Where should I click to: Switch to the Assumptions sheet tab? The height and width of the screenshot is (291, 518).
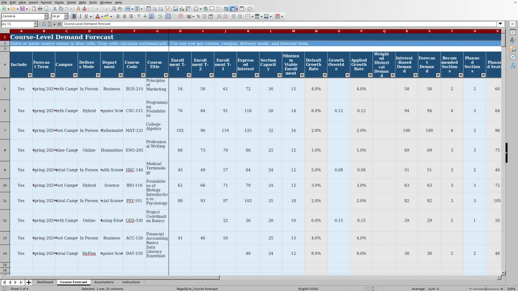click(x=104, y=282)
